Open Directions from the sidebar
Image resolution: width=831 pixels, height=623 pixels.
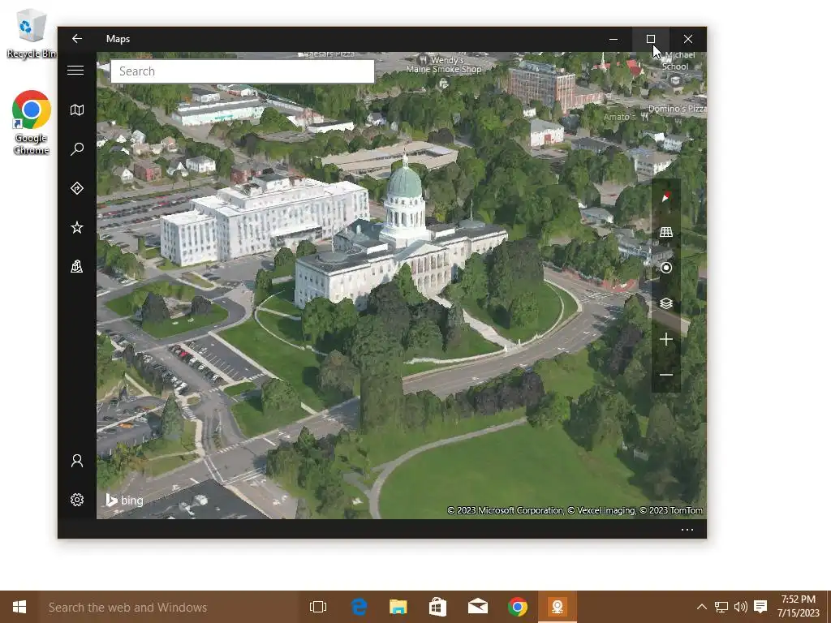click(x=77, y=188)
